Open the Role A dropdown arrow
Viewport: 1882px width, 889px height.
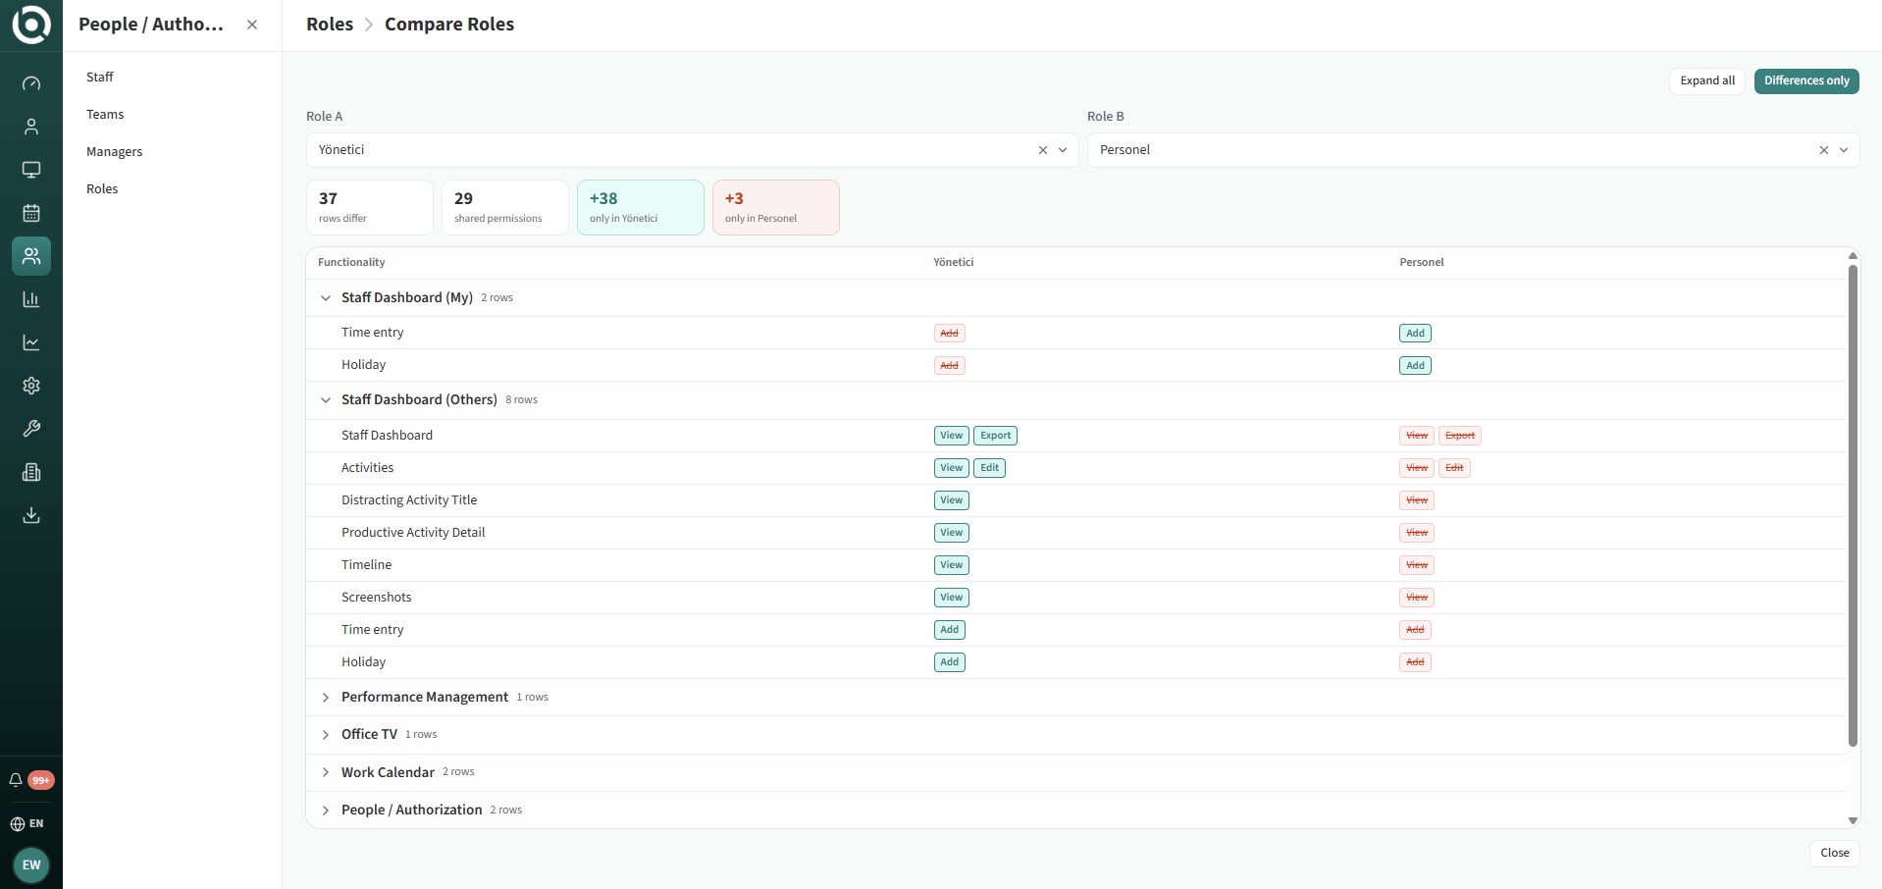(x=1063, y=150)
